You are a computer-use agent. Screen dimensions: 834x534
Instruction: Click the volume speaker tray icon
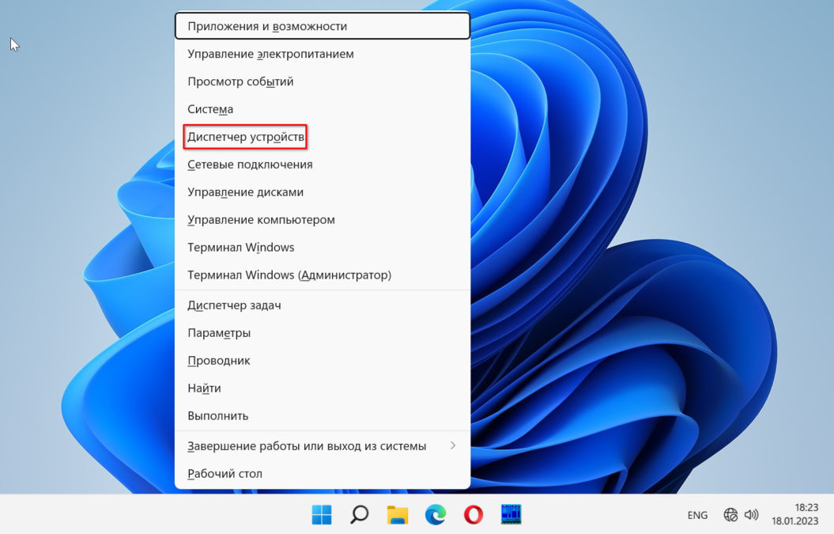(x=751, y=515)
